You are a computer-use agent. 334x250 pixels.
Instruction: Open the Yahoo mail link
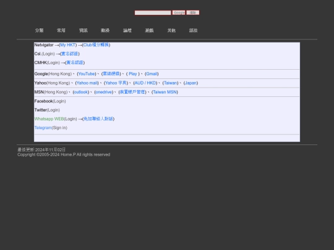pos(87,83)
